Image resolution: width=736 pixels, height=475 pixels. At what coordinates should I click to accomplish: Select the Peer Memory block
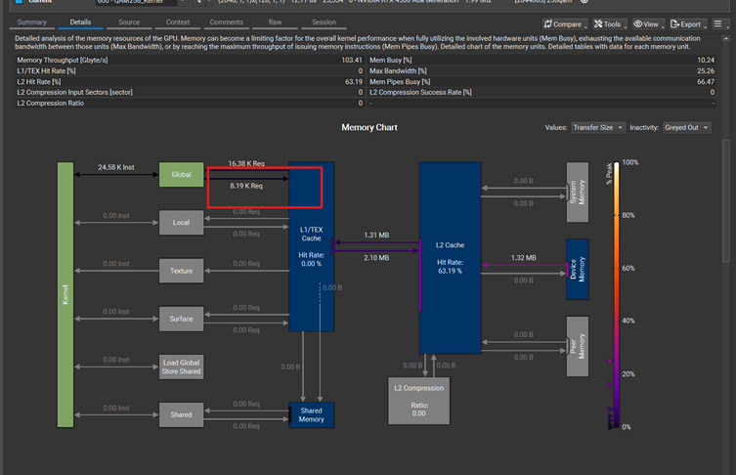[578, 346]
